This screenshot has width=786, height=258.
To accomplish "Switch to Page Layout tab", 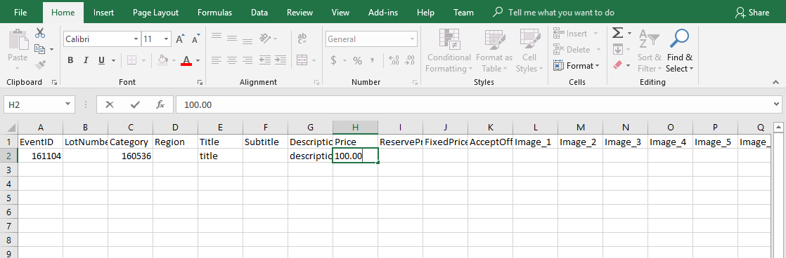I will (x=155, y=13).
